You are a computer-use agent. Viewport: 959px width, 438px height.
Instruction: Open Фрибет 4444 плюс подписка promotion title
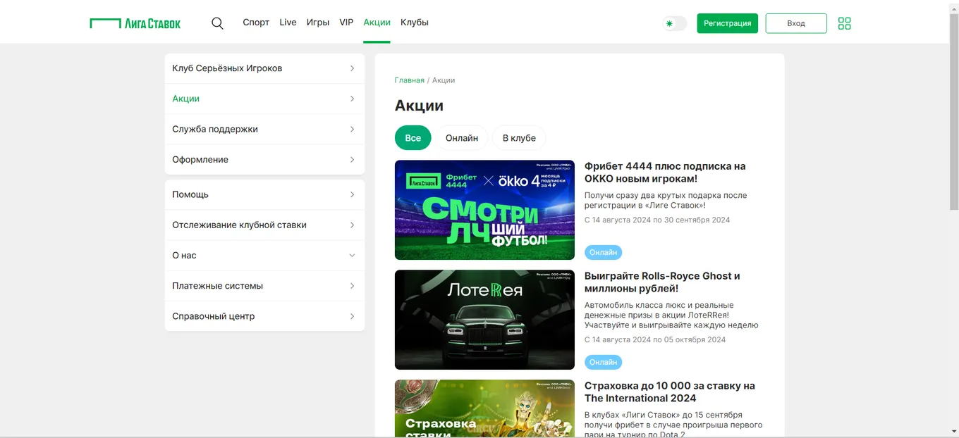[665, 173]
